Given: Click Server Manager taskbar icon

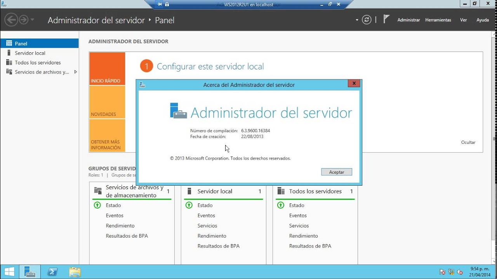Looking at the screenshot, I should (x=30, y=272).
